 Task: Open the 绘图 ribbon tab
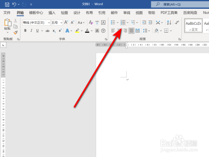[x=64, y=13]
